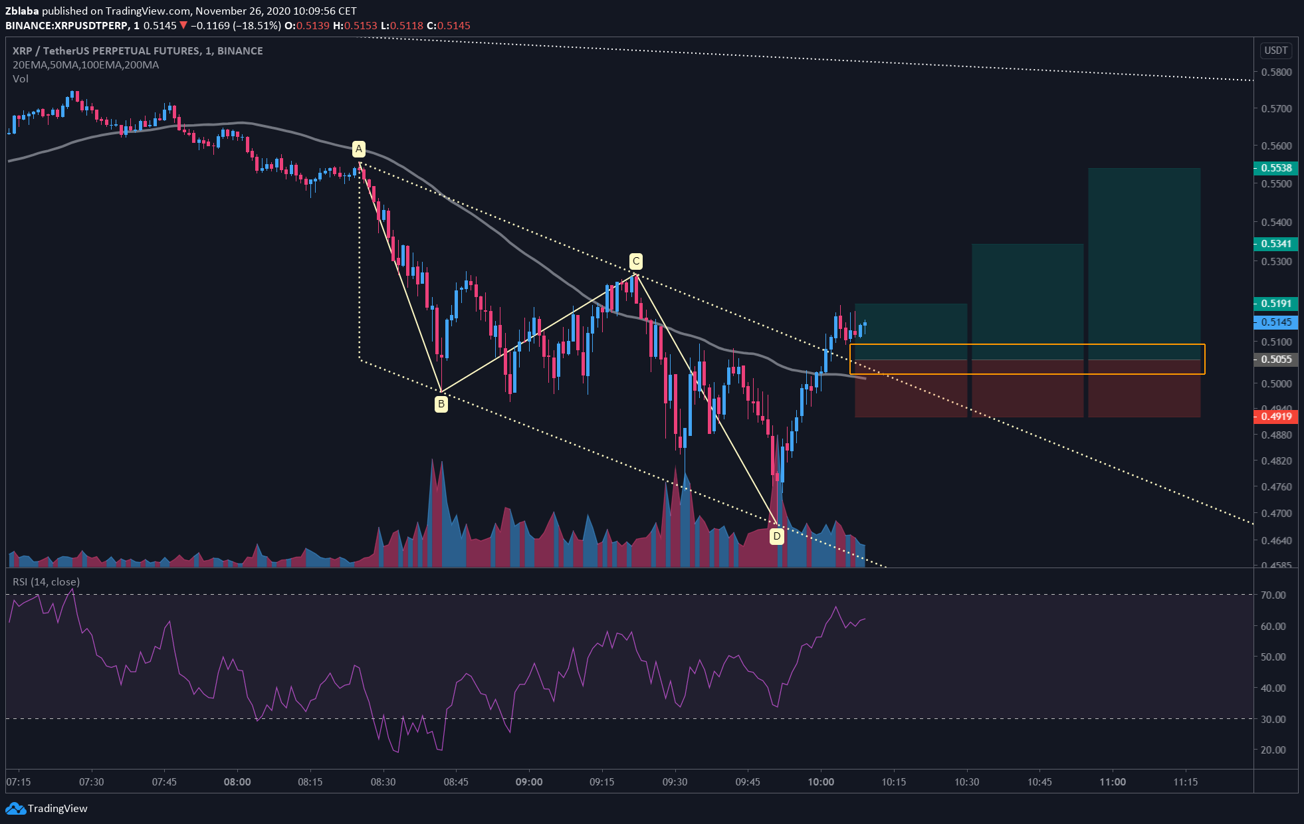Click the 0.4700 price axis label
This screenshot has height=824, width=1304.
tap(1276, 514)
